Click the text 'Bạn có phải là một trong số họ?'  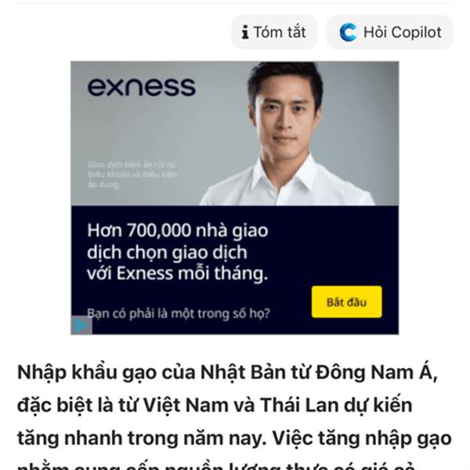click(179, 313)
